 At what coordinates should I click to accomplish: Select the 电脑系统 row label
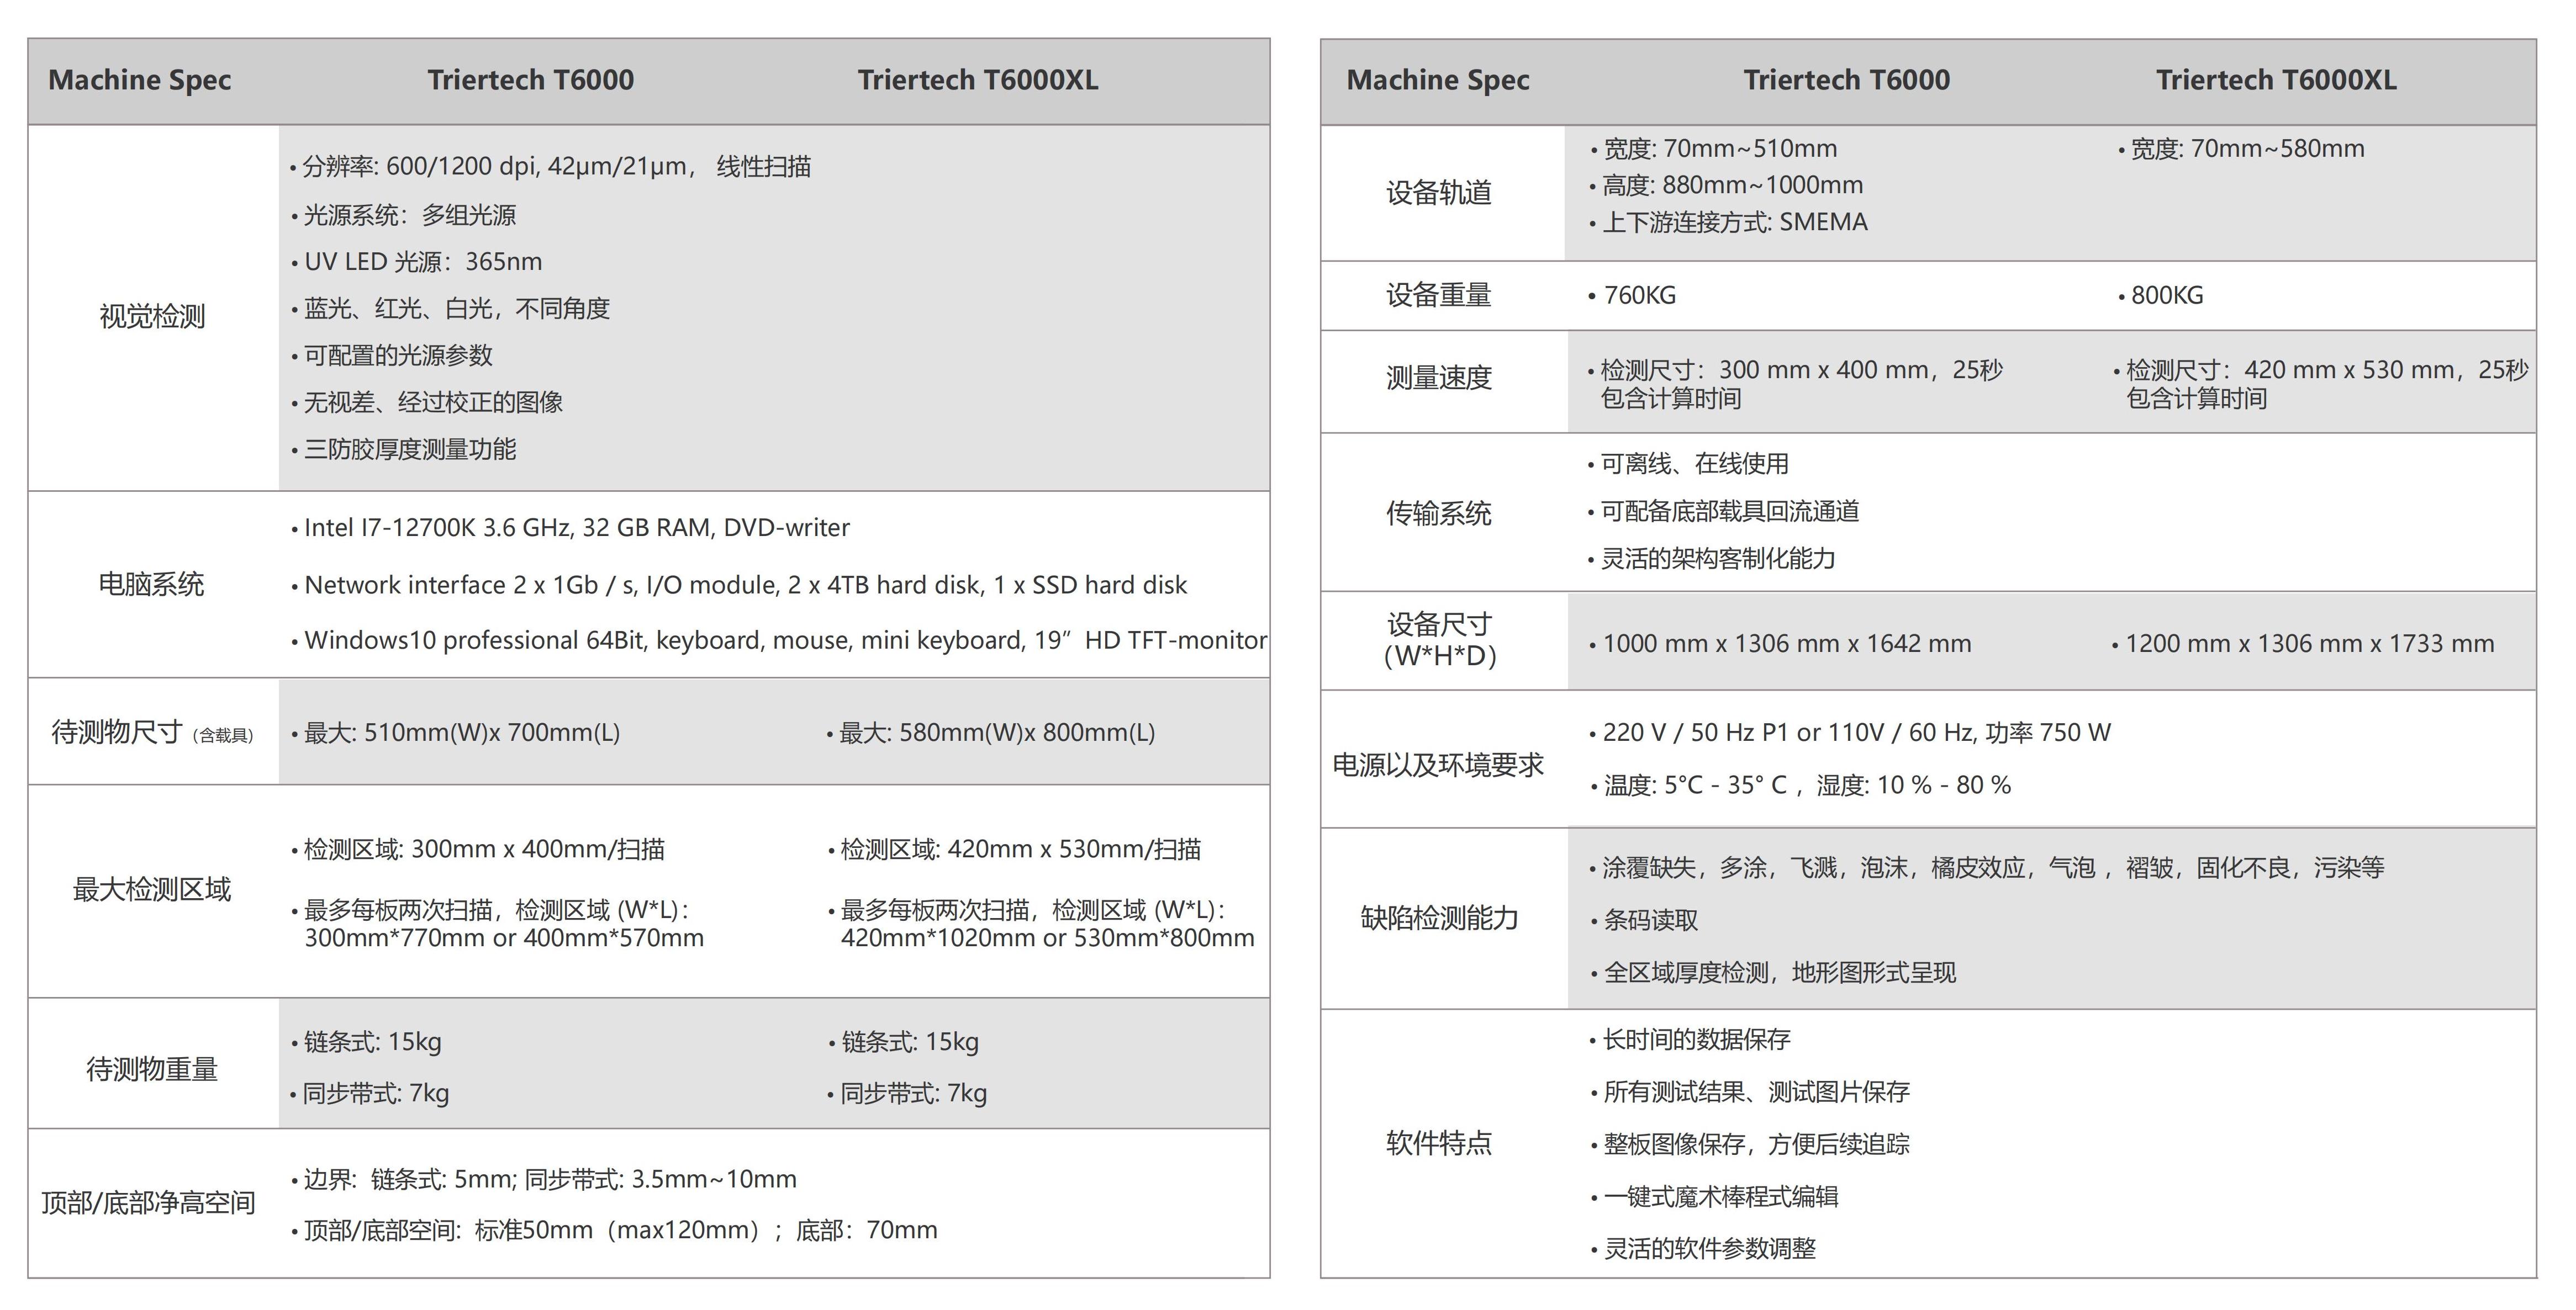click(x=151, y=585)
